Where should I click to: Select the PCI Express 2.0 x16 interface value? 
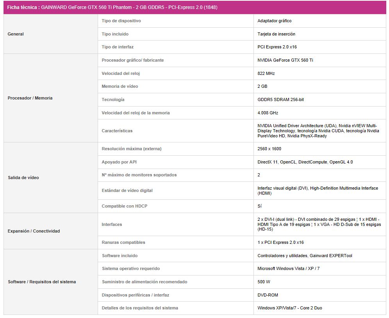[x=277, y=47]
